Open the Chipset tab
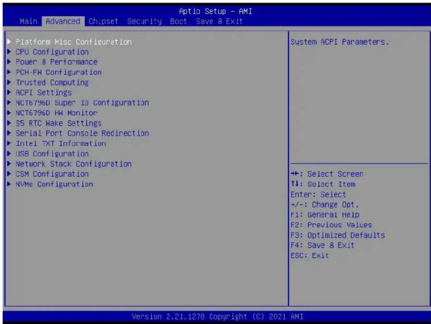Screen dimensions: 431x324 (x=103, y=21)
